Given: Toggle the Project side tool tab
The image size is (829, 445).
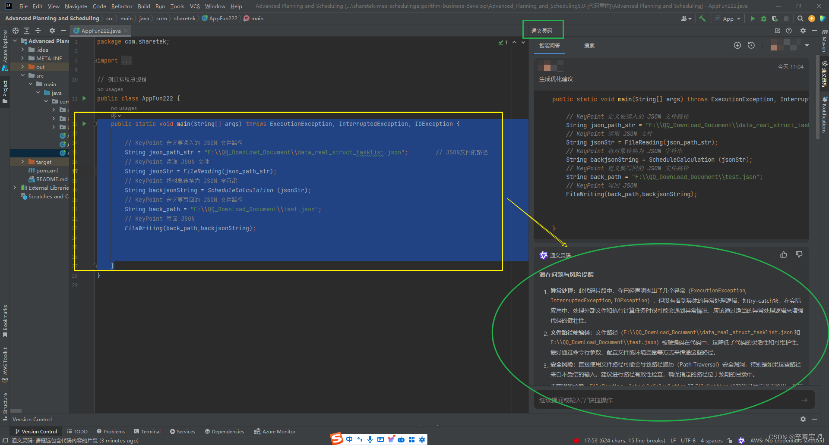Looking at the screenshot, I should click(5, 91).
